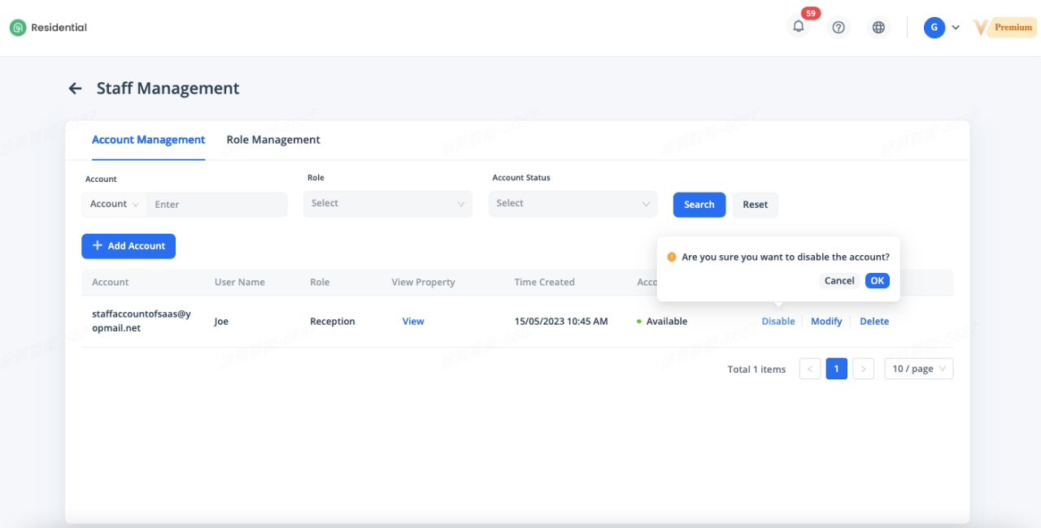Click the notification bell icon

coord(799,27)
